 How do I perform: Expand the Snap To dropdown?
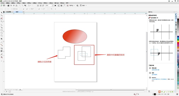[x=72, y=6]
